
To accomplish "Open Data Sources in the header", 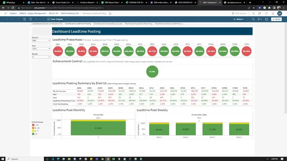I will click(239, 13).
